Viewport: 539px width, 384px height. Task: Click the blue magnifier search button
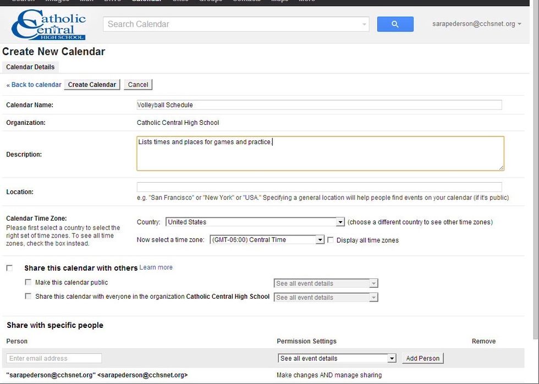(x=395, y=24)
